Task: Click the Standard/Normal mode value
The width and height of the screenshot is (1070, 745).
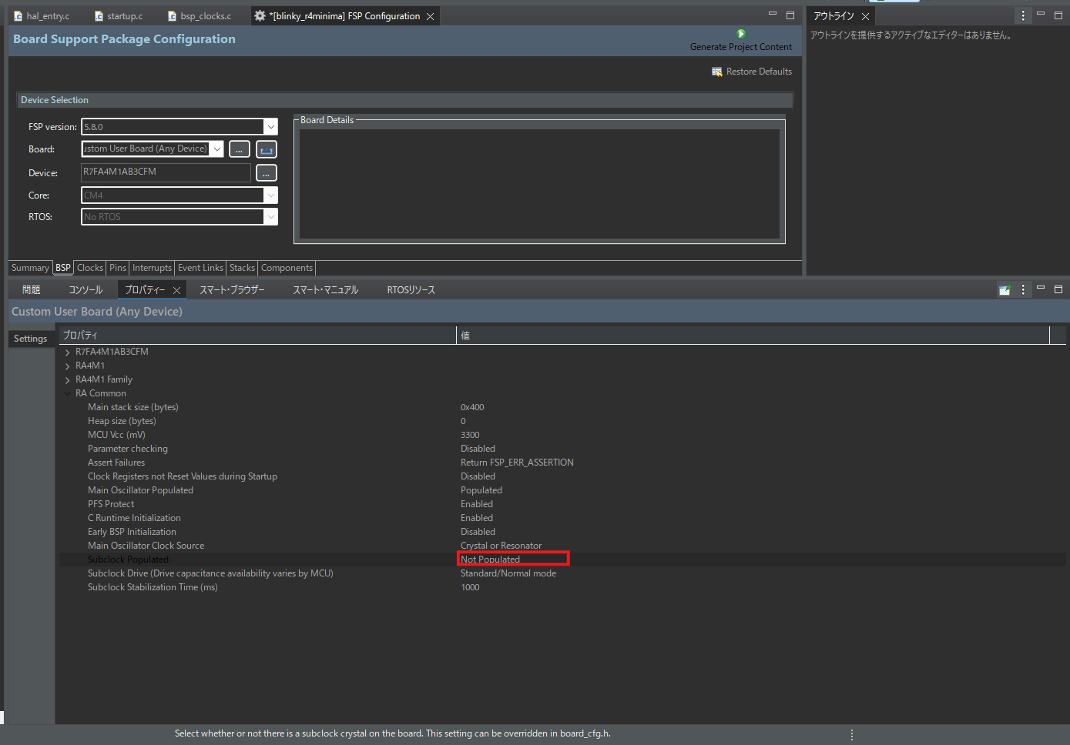Action: [x=508, y=573]
